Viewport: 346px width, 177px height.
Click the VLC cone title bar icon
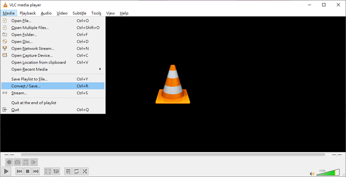click(5, 5)
